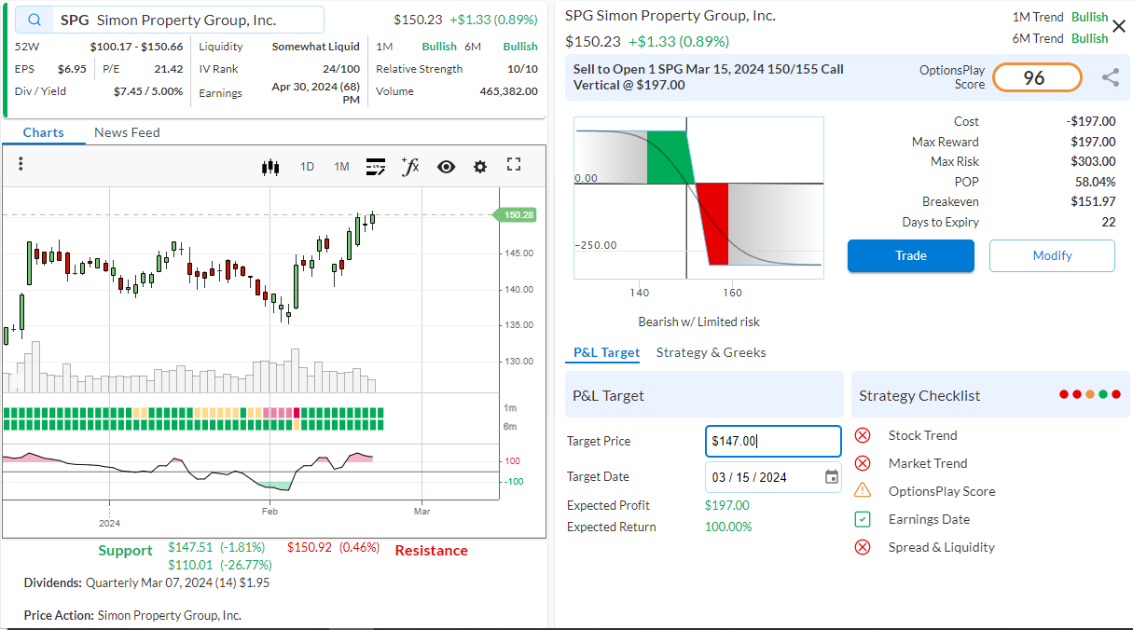Expand the chart to fullscreen

514,165
